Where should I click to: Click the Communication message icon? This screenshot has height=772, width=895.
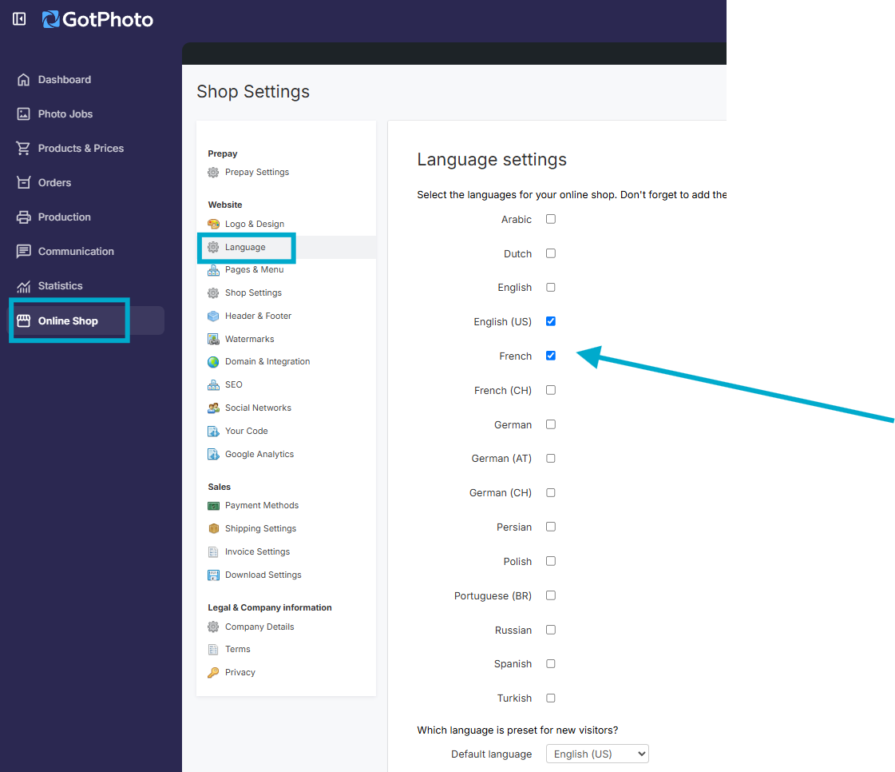[23, 252]
